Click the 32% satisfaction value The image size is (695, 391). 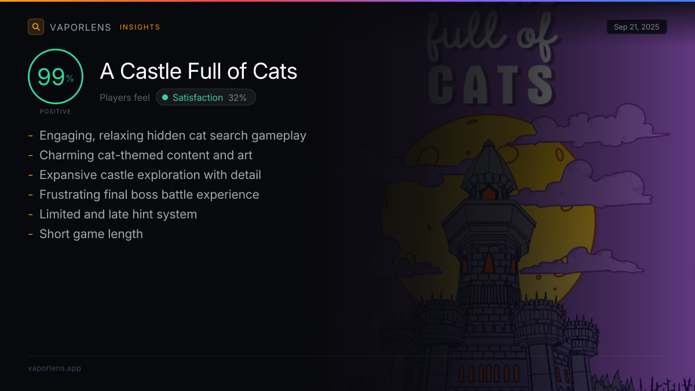pyautogui.click(x=237, y=98)
